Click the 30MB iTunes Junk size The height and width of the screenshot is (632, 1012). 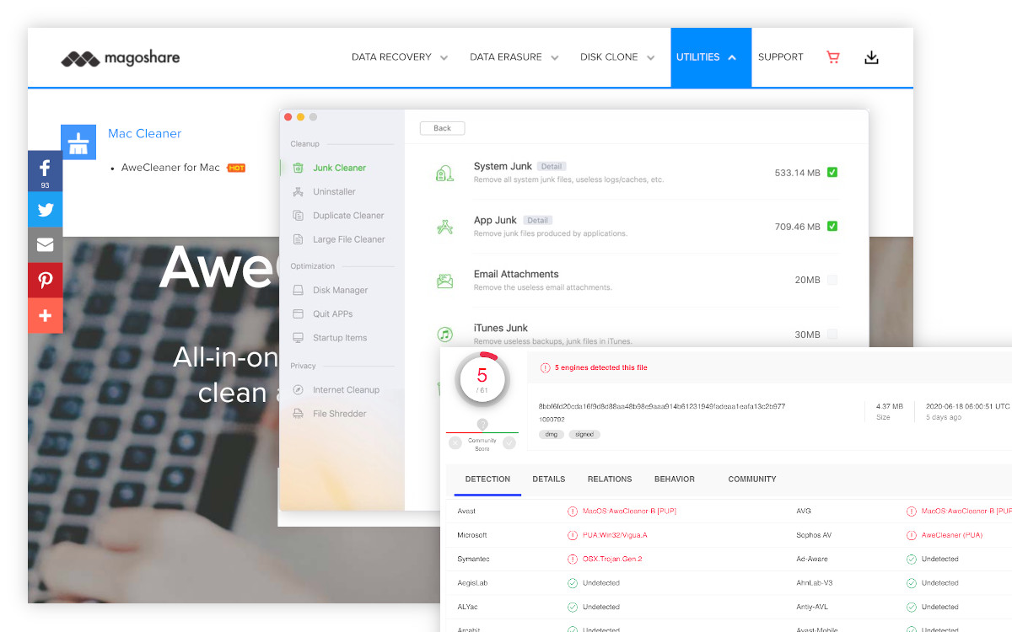click(808, 335)
